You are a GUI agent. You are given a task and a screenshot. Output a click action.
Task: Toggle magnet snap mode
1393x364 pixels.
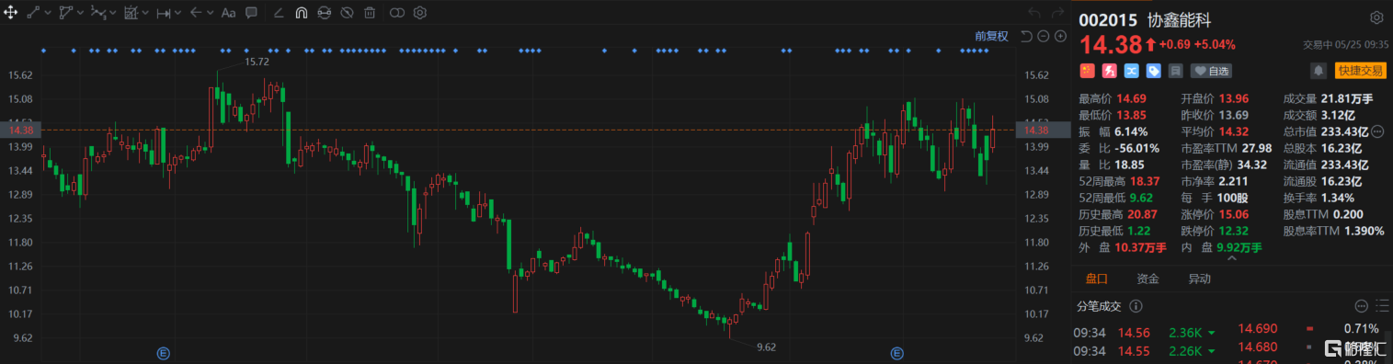pos(302,13)
